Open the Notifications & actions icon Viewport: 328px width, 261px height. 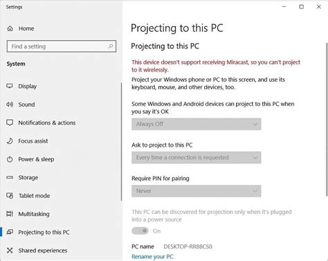pos(10,123)
